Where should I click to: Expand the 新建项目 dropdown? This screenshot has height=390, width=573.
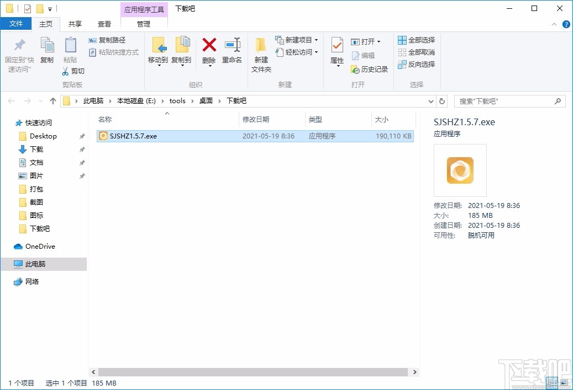tap(316, 40)
